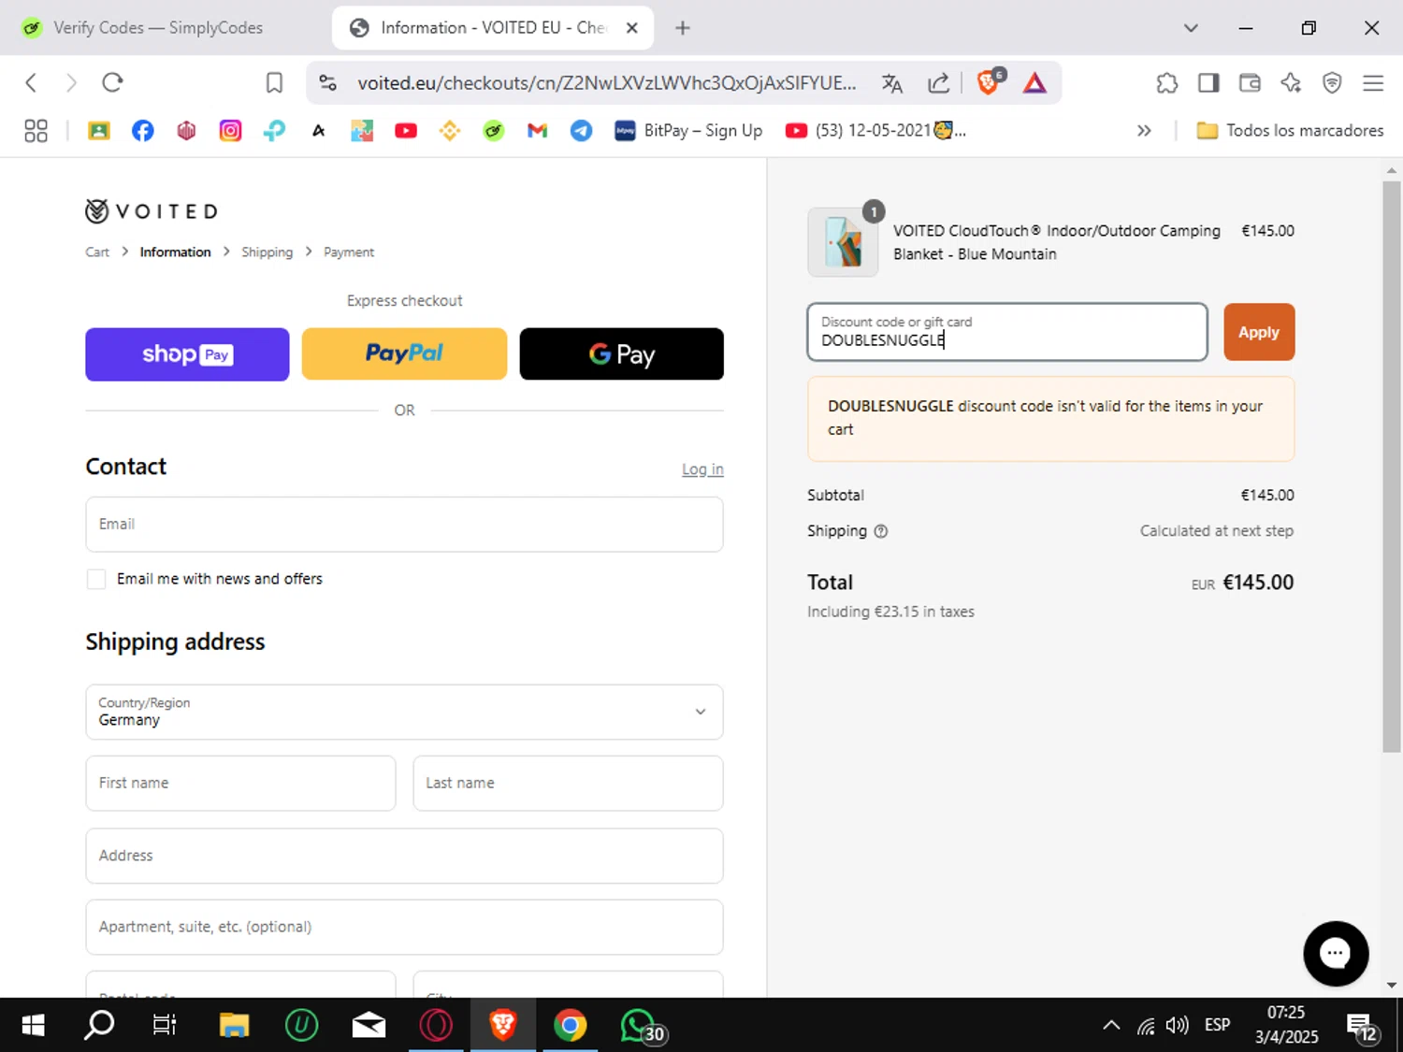This screenshot has width=1403, height=1052.
Task: Switch to Verify Codes SimplyCodes tab
Action: pos(159,28)
